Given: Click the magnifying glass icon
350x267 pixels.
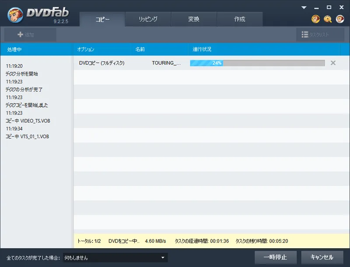Looking at the screenshot, I should point(328,19).
